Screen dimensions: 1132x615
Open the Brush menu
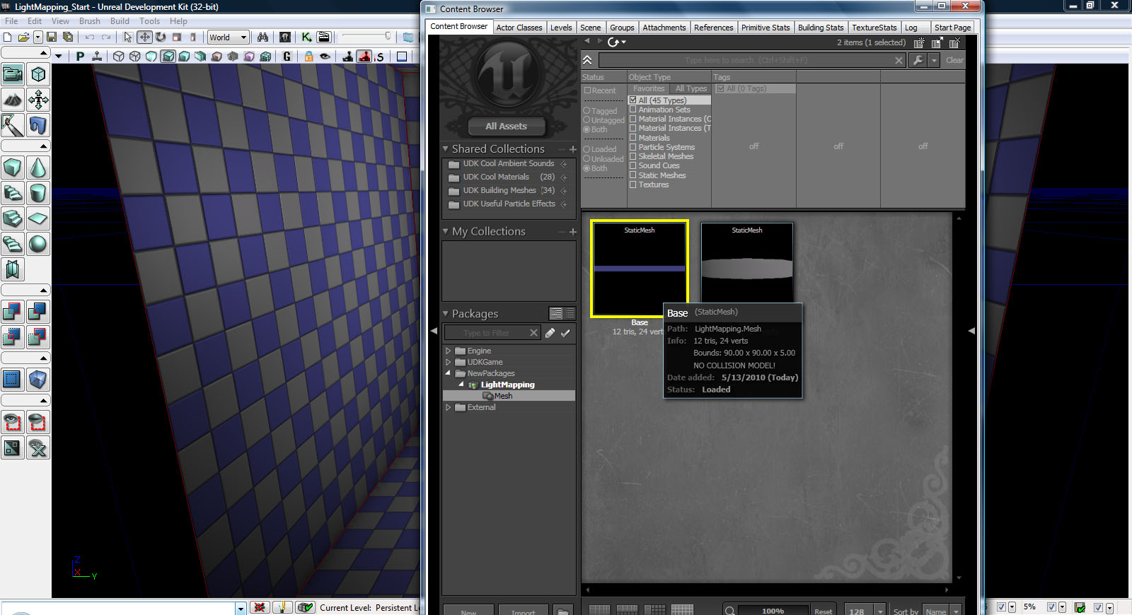89,21
